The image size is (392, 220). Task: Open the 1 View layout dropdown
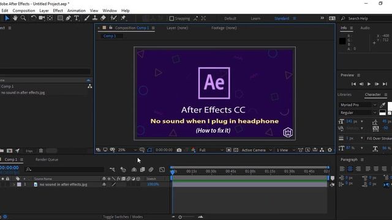coord(286,150)
